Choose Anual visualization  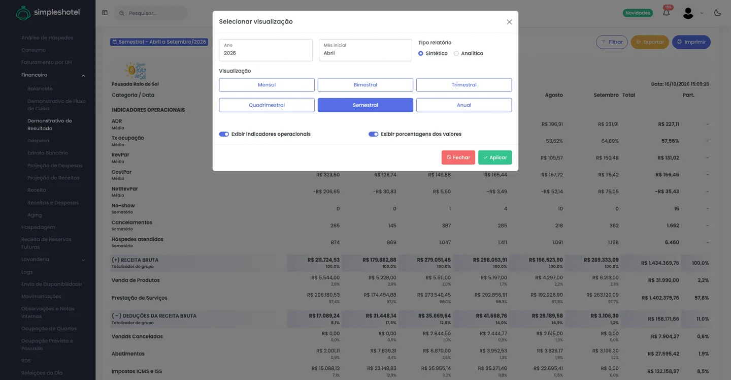click(464, 105)
